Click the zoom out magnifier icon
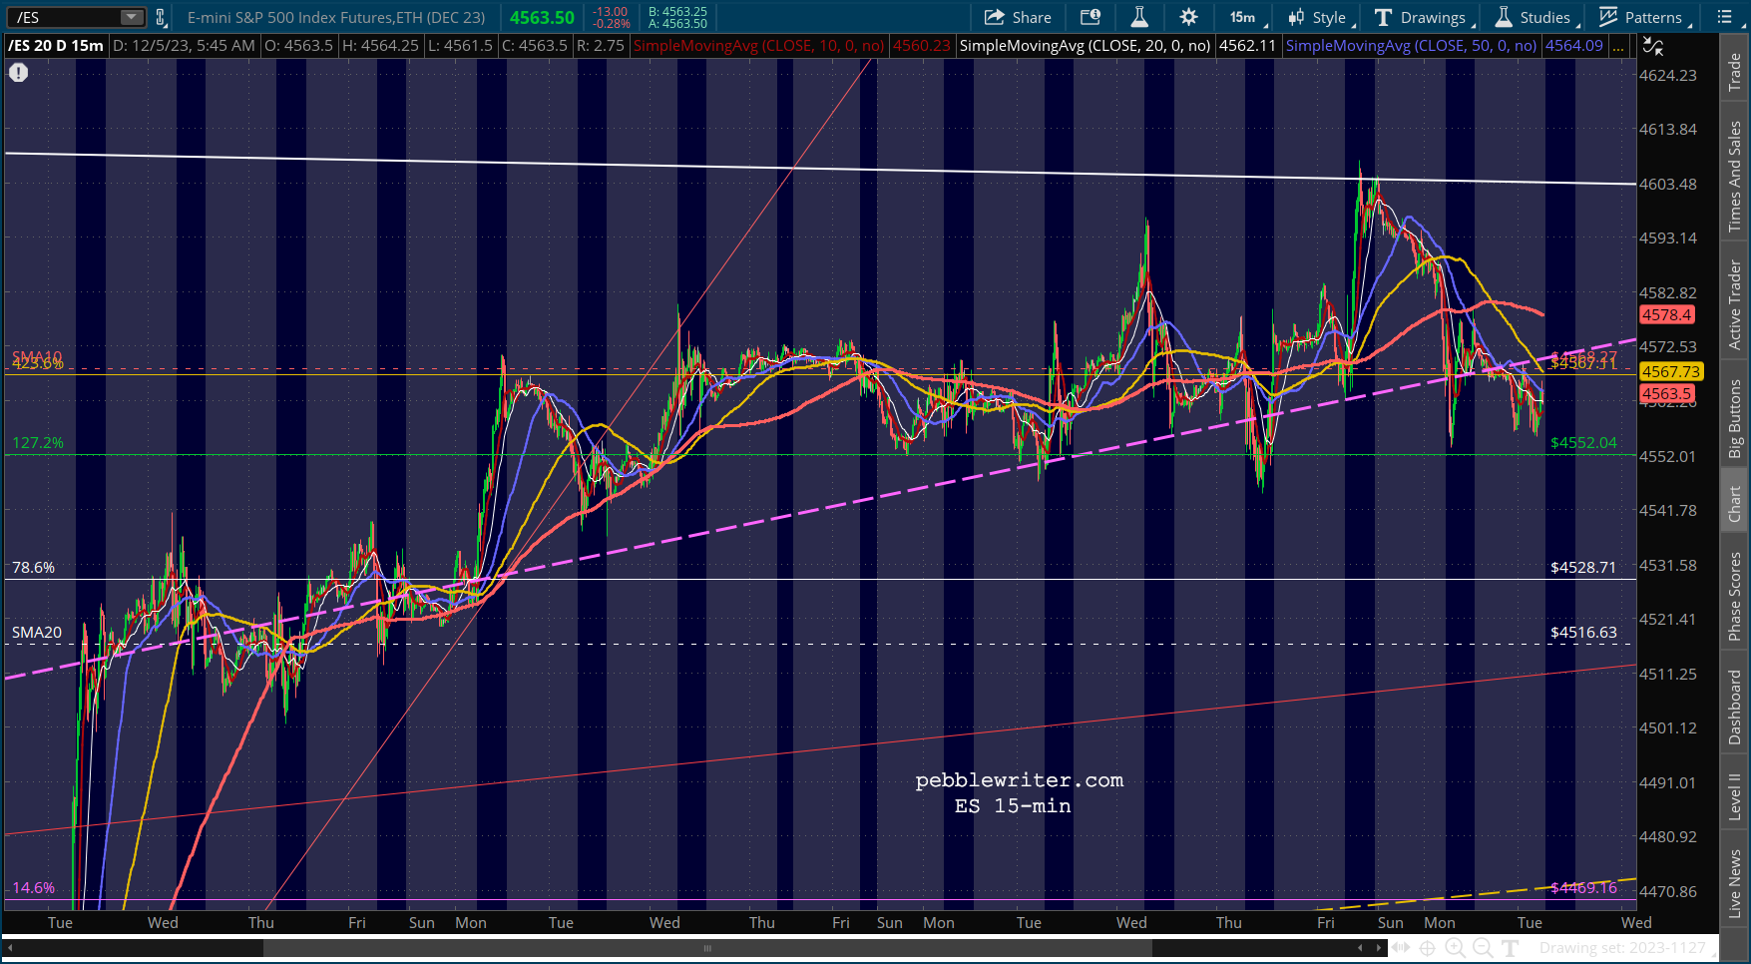 coord(1483,948)
